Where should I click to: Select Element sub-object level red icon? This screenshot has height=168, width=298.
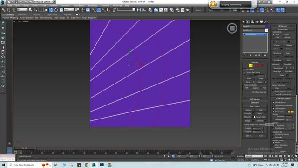[x=262, y=65]
